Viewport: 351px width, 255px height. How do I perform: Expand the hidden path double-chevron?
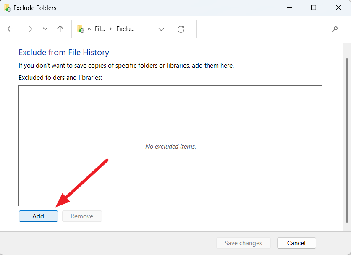click(x=89, y=29)
